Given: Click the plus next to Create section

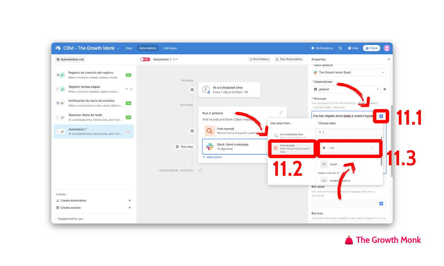Looking at the screenshot, I should tap(130, 208).
